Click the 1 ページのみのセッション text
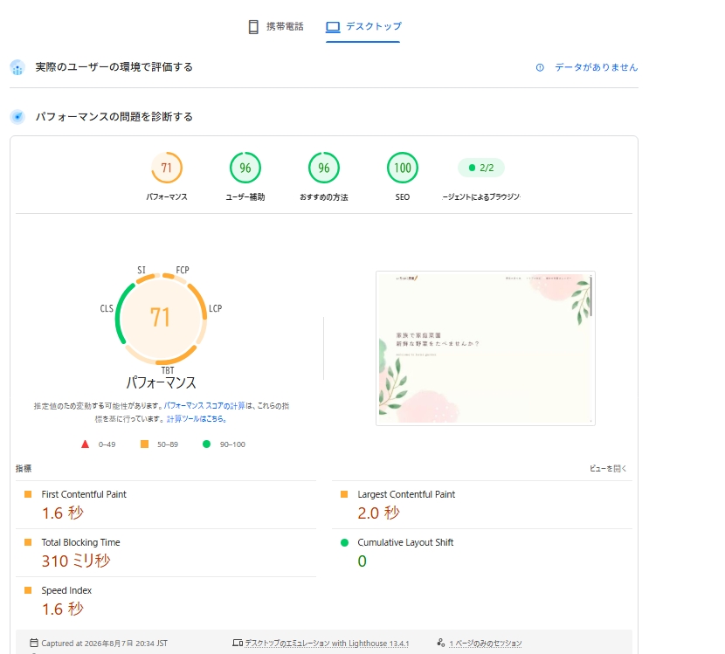This screenshot has height=654, width=725. [x=486, y=644]
